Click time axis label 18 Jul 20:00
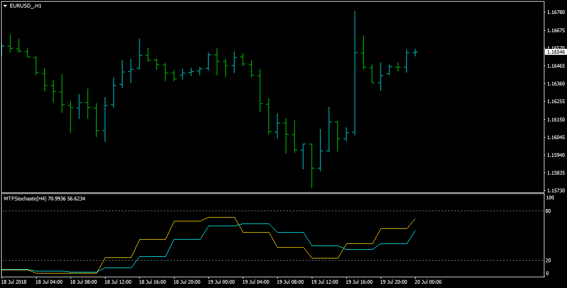The height and width of the screenshot is (288, 567). coord(187,282)
